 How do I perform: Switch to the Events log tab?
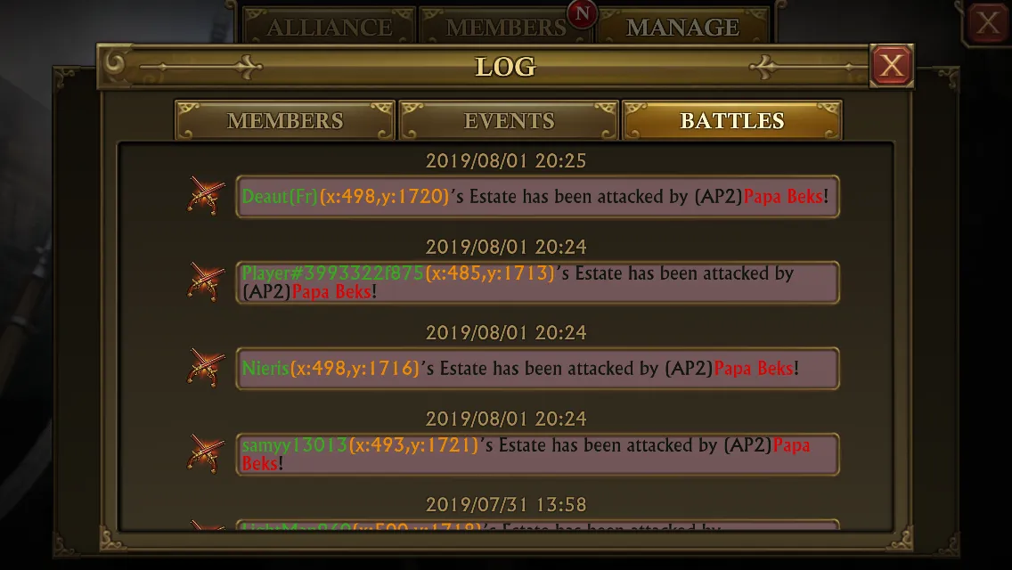(x=509, y=121)
